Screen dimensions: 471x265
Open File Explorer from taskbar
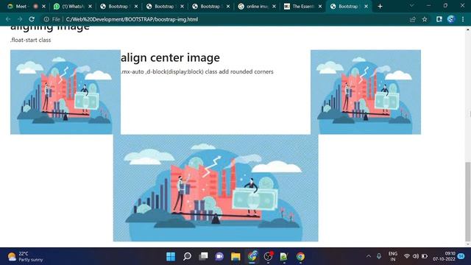pos(235,256)
